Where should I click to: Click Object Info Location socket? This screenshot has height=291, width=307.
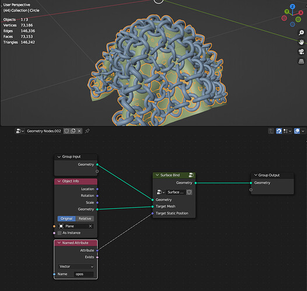point(97,189)
